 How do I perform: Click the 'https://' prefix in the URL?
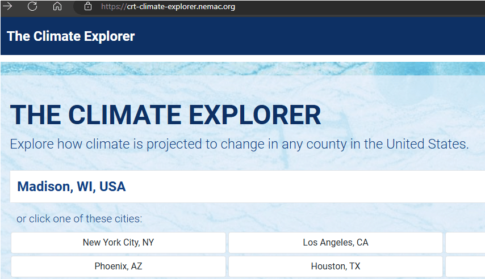tap(114, 7)
